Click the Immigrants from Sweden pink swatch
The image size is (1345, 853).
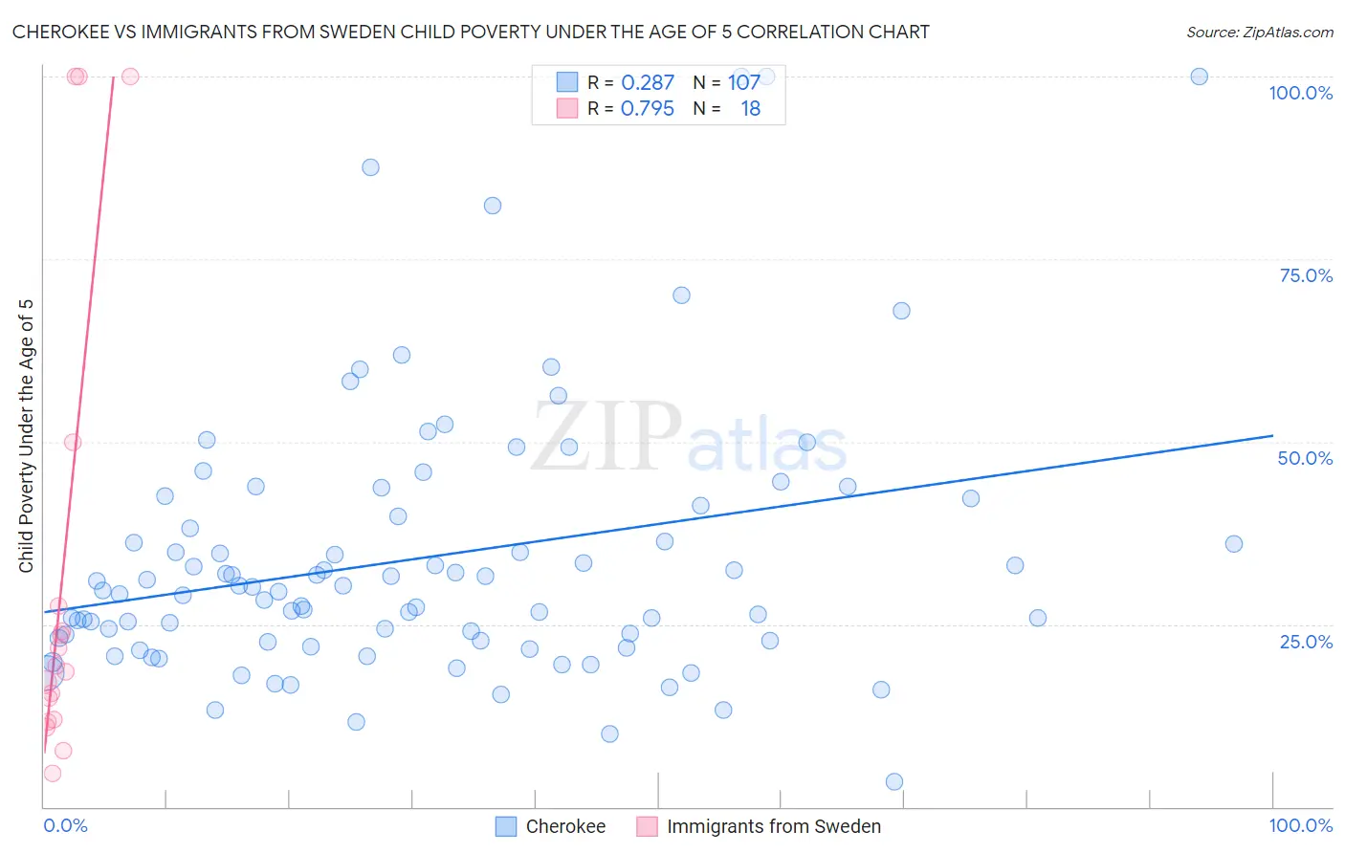[647, 826]
